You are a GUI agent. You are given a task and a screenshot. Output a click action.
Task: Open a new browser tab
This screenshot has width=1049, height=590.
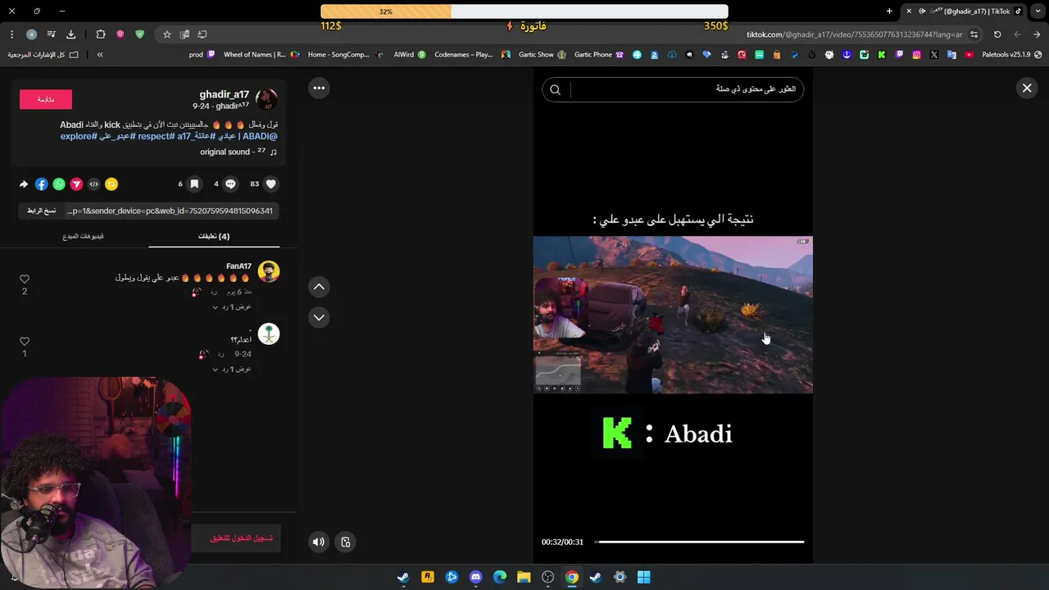[889, 11]
